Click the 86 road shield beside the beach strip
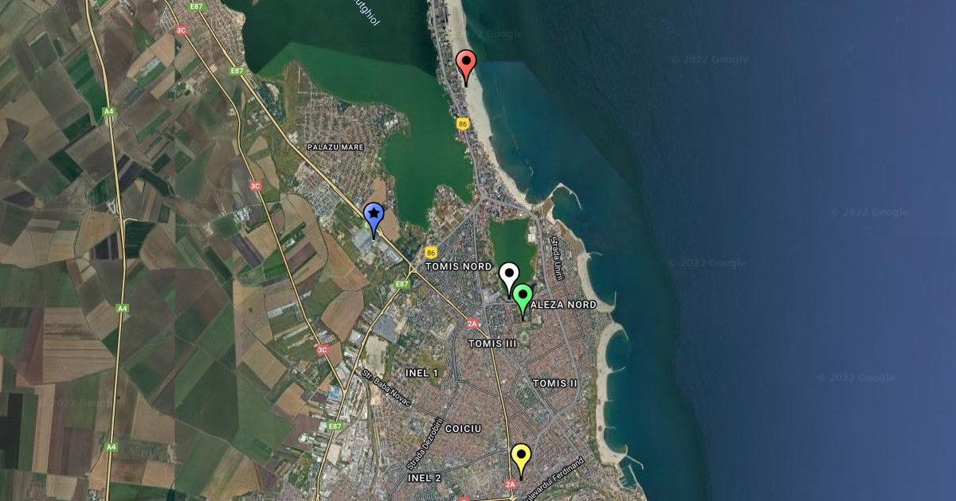 [x=463, y=124]
